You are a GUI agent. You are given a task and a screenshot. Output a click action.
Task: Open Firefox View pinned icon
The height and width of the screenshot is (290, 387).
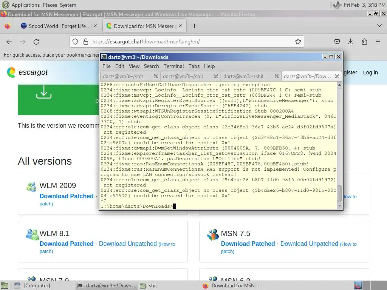pos(8,26)
